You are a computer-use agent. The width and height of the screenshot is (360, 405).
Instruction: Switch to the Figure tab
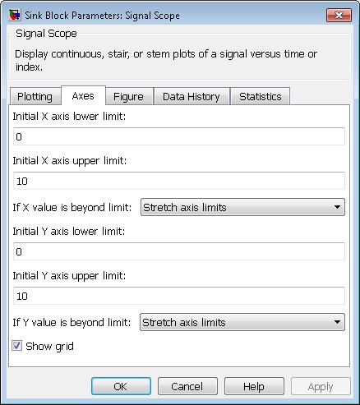[x=128, y=96]
